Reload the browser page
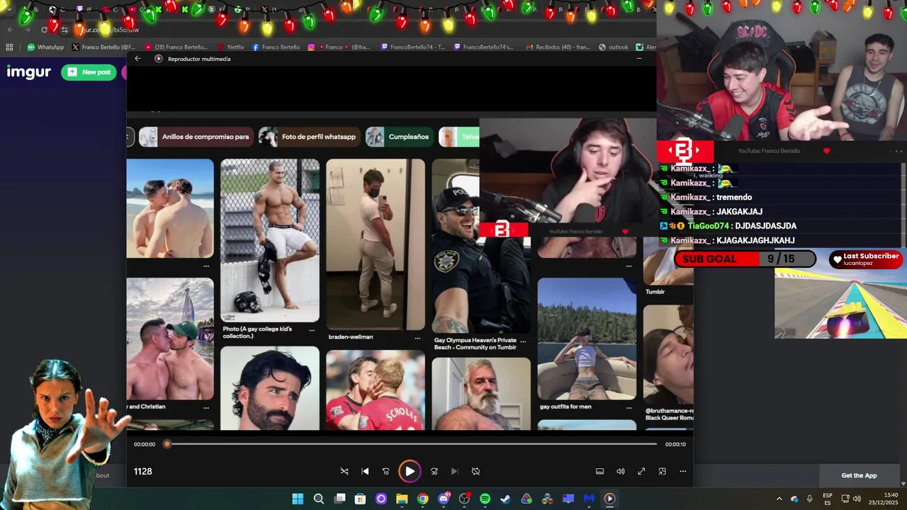 (44, 30)
